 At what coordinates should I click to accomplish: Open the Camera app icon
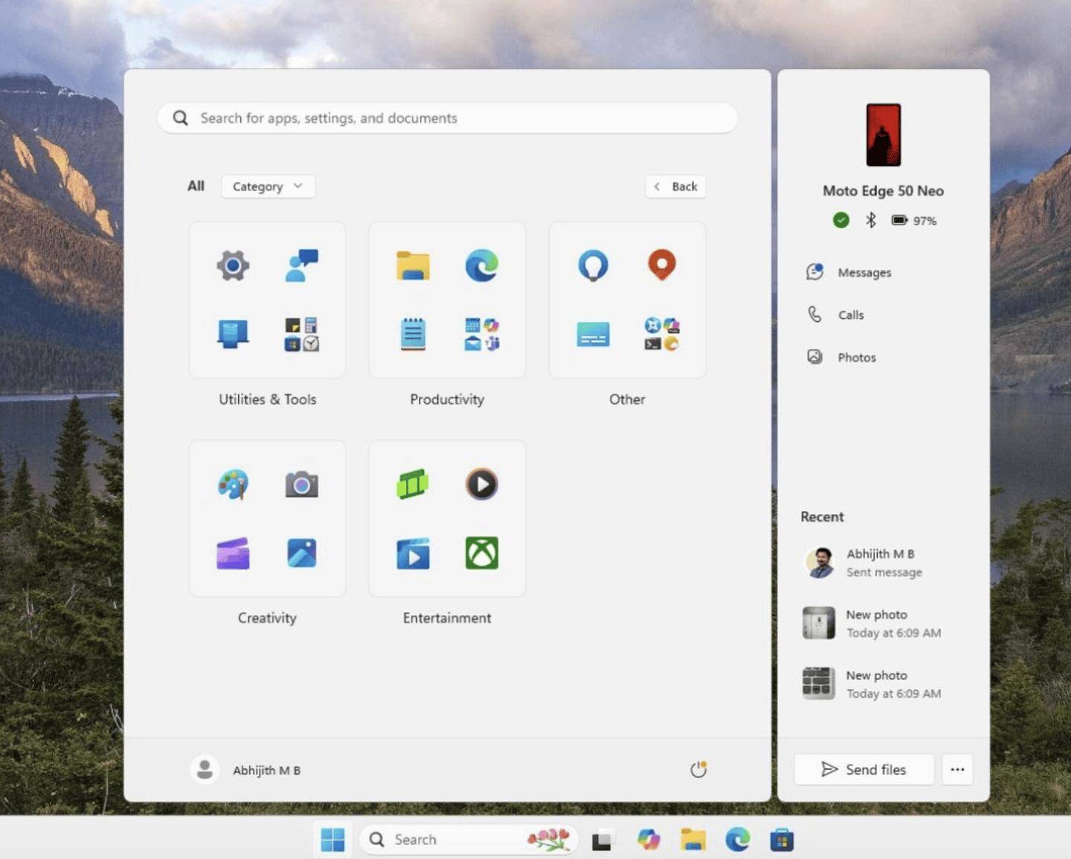point(301,485)
